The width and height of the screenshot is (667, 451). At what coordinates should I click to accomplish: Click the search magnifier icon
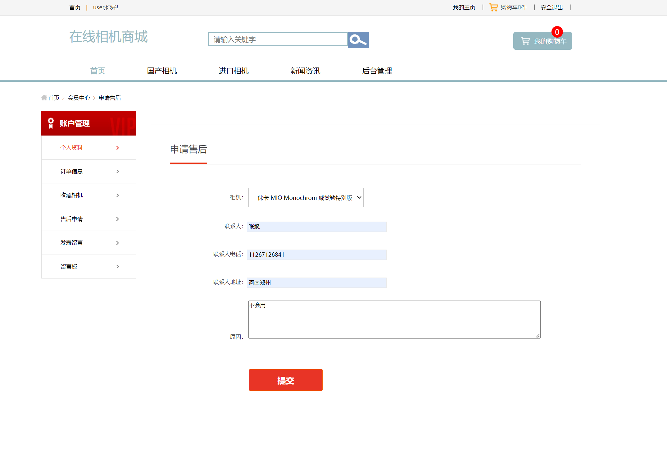[x=358, y=40]
